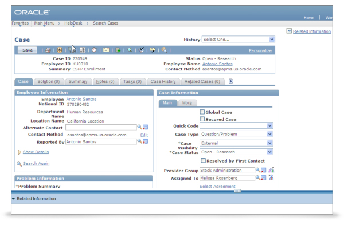This screenshot has height=229, width=344.
Task: Tick Resolved by First Contact checkbox
Action: point(202,161)
